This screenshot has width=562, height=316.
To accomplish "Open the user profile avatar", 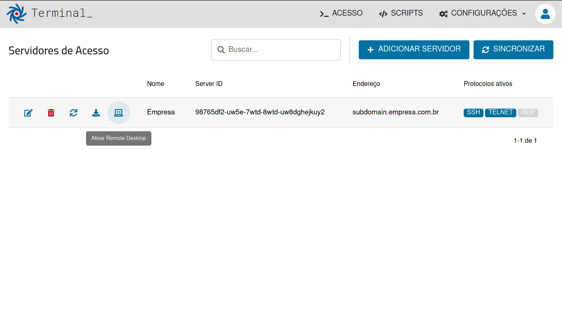I will 545,14.
